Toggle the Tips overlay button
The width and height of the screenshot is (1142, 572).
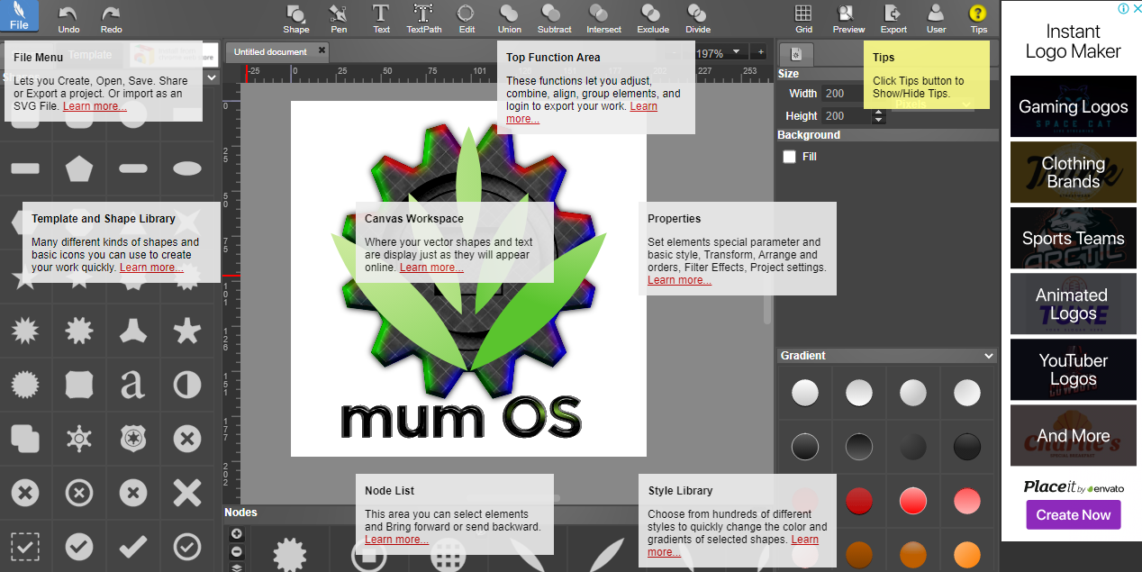(979, 18)
